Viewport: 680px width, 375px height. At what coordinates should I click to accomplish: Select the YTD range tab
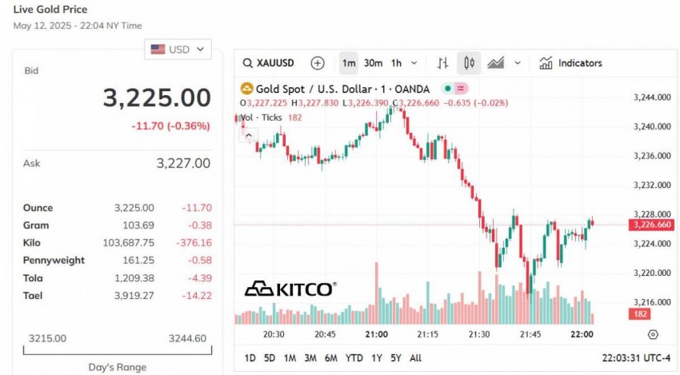[x=354, y=358]
